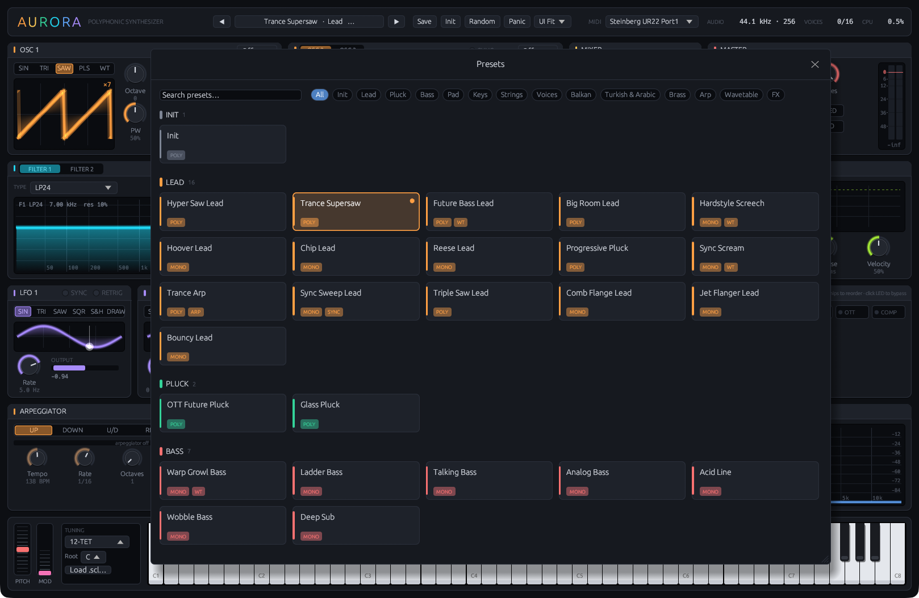
Task: Filter presets by Wavetable category
Action: 741,95
